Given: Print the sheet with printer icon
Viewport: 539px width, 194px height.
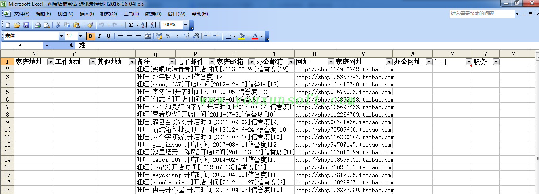Looking at the screenshot, I should [38, 25].
